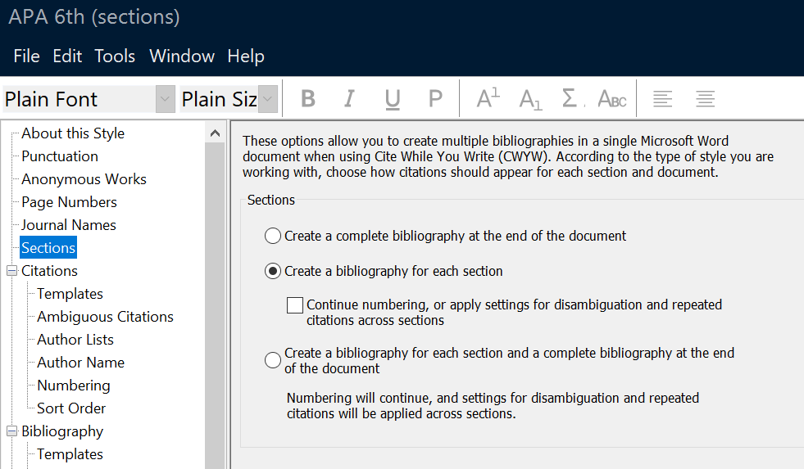Click the sidebar scroll-up arrow
The height and width of the screenshot is (469, 804).
[215, 133]
